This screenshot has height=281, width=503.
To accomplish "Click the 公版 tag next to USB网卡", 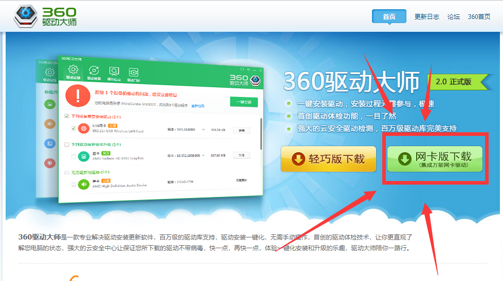I will point(113,126).
